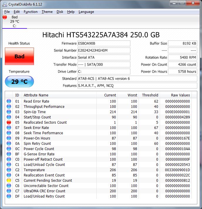Open the Disk menu

click(x=60, y=12)
